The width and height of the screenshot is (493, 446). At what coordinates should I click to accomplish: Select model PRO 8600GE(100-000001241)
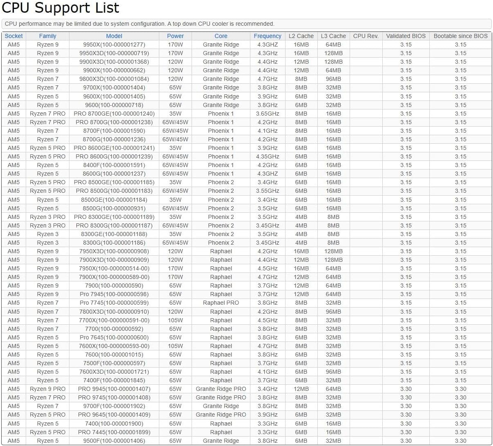tap(114, 148)
